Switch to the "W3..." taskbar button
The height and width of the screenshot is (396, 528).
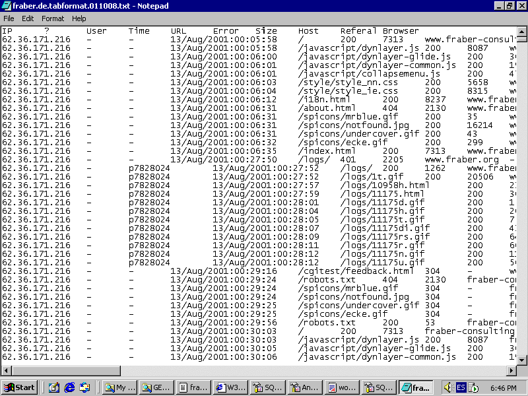pos(232,387)
